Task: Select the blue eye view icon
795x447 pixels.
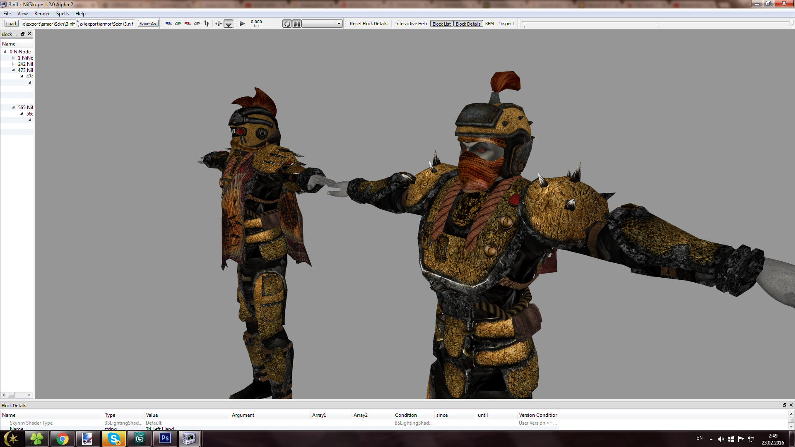Action: click(x=169, y=24)
